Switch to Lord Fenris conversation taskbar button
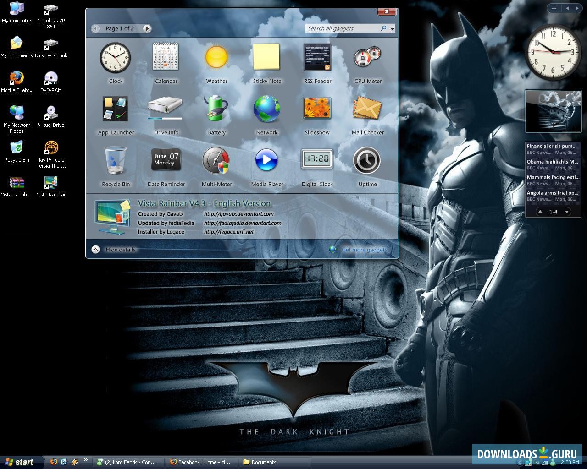This screenshot has height=469, width=587. pos(128,462)
